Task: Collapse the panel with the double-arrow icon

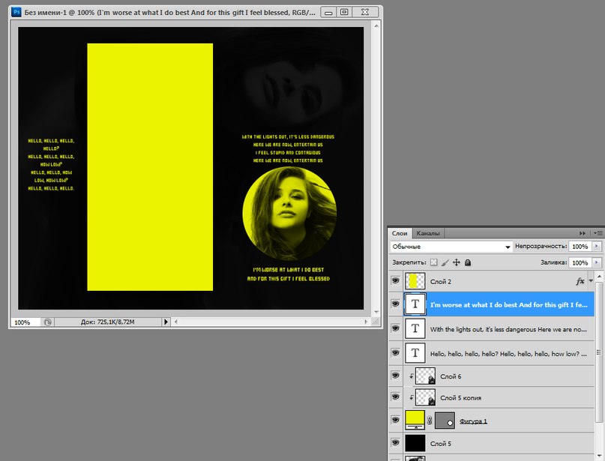Action: pos(583,233)
